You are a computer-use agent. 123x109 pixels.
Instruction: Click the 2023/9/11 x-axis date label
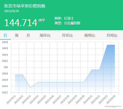(x=11, y=100)
